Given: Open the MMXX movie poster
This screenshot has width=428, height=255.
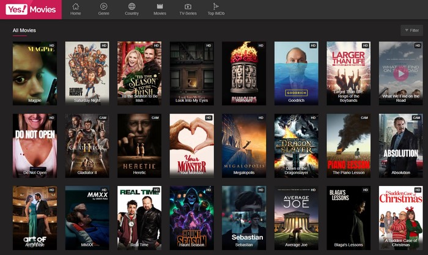Looking at the screenshot, I should click(x=87, y=218).
